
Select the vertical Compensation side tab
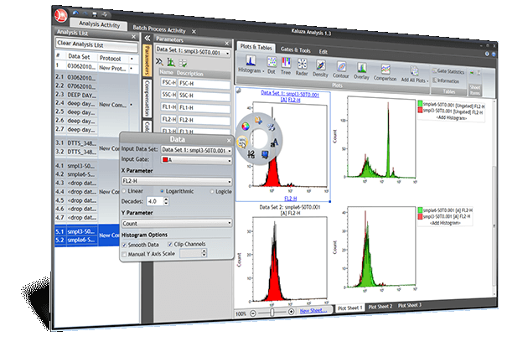[x=147, y=98]
